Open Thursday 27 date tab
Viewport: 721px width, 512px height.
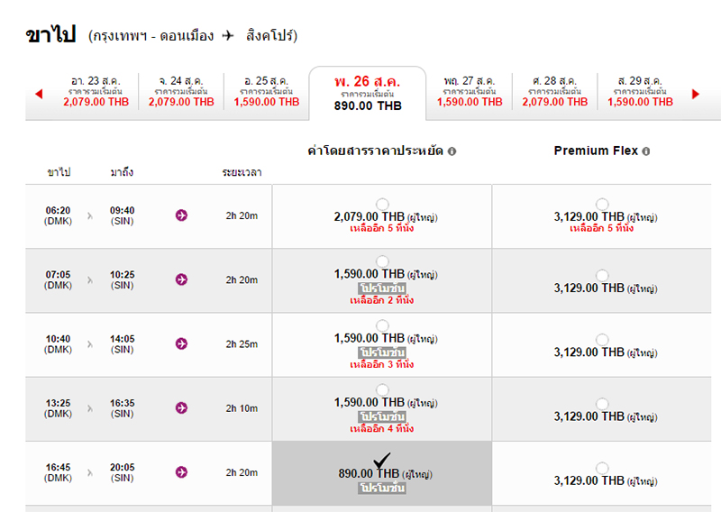click(469, 91)
